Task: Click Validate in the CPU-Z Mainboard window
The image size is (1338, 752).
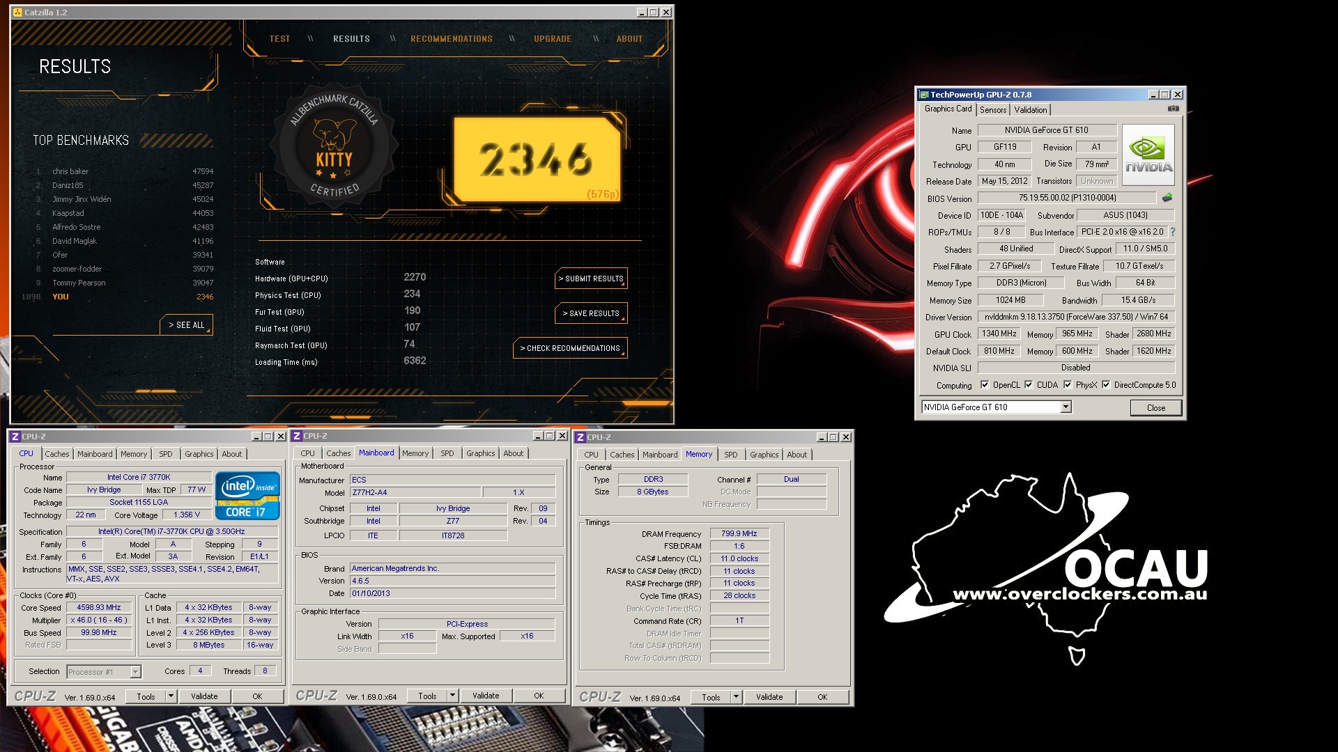Action: point(486,696)
